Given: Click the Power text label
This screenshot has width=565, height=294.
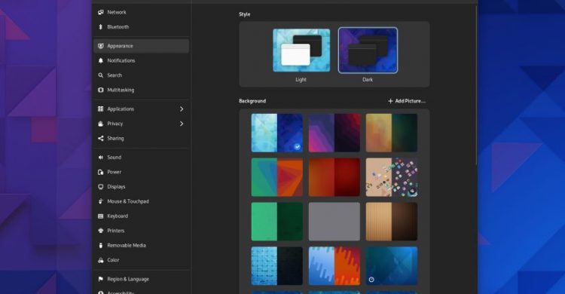Looking at the screenshot, I should pos(115,172).
